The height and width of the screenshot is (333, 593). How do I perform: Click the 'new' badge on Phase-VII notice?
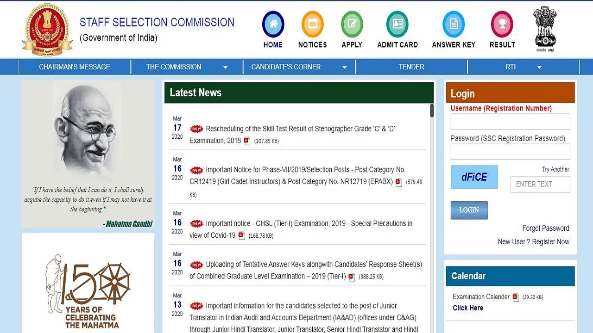(x=197, y=170)
